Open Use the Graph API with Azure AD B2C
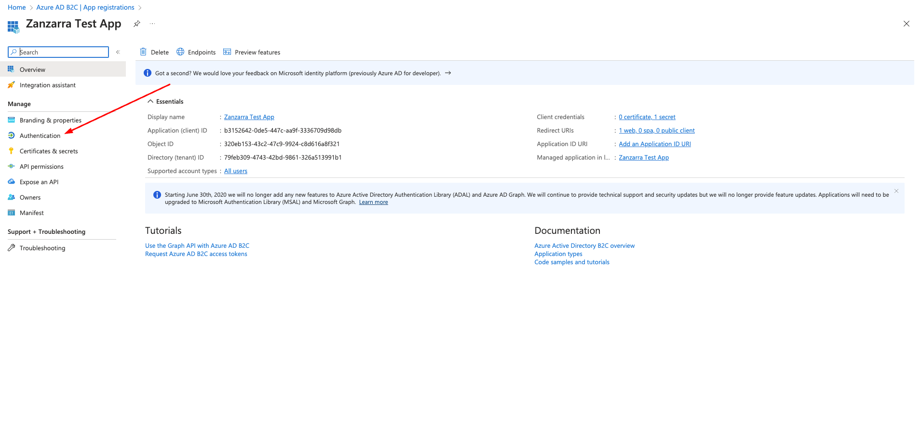The height and width of the screenshot is (432, 921). [x=197, y=245]
